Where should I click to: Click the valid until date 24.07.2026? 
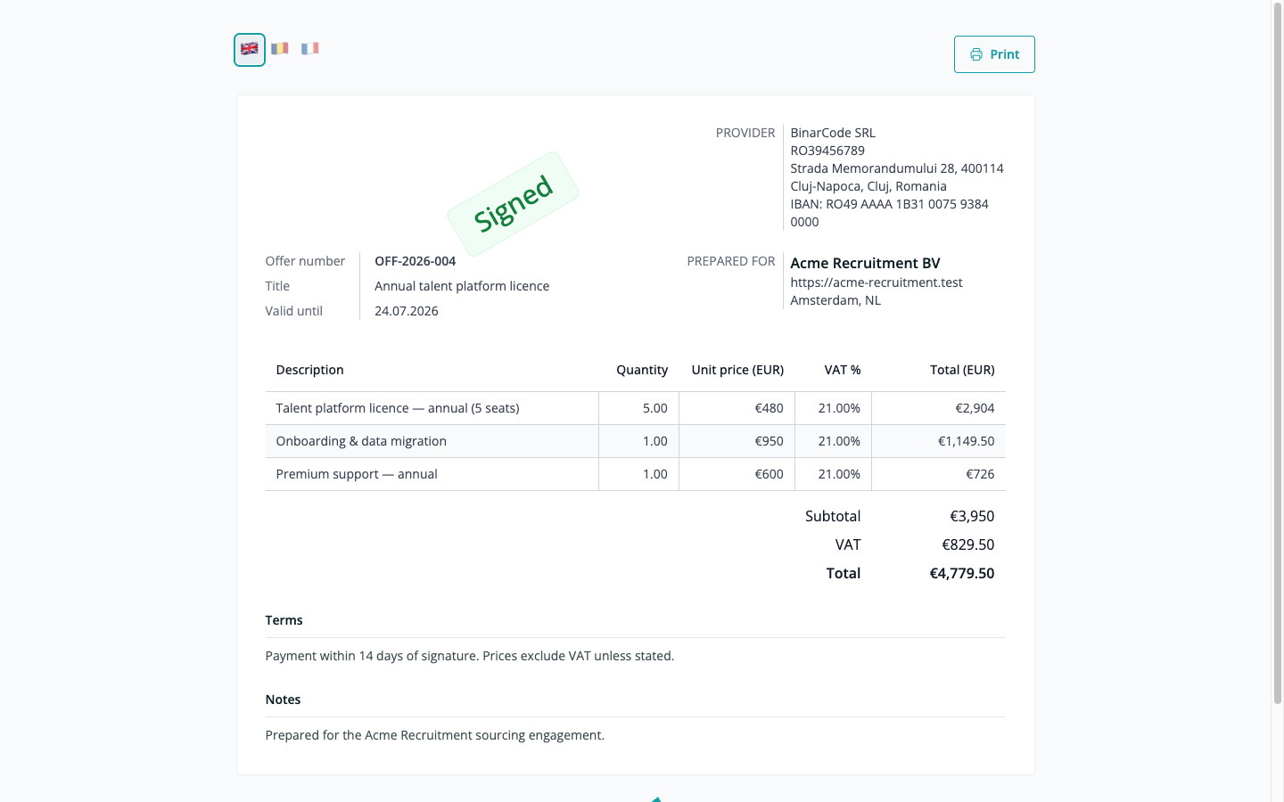pos(407,311)
